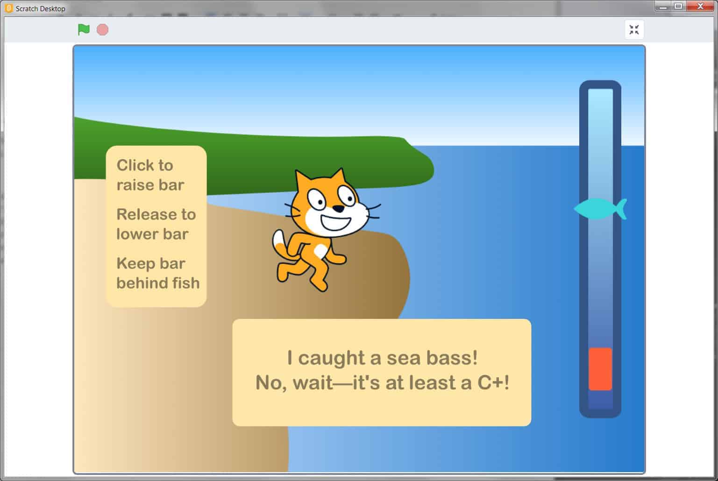Click the "I caught a sea bass!" line
The width and height of the screenshot is (718, 481).
pos(382,358)
